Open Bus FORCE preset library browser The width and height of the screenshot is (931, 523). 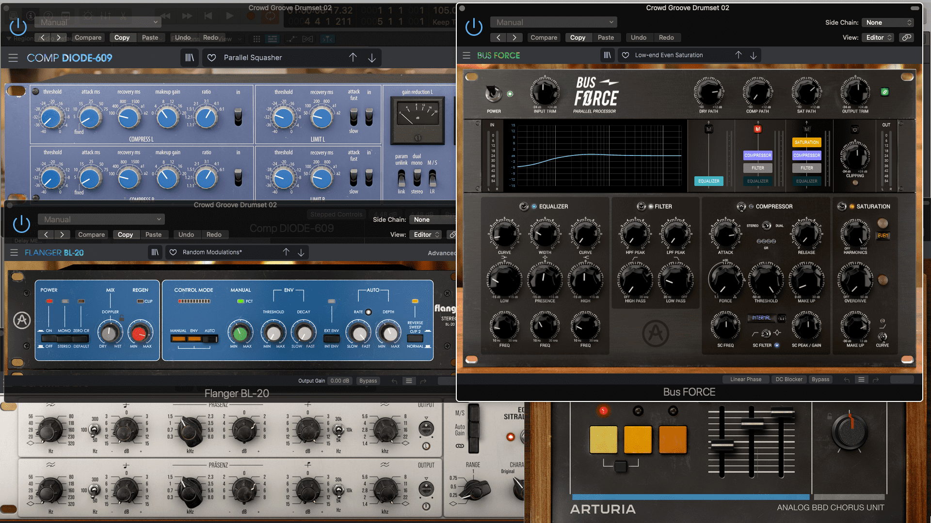point(607,55)
